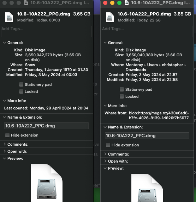Collapse the More Info section in left window
This screenshot has height=202, width=196.
tap(5, 101)
